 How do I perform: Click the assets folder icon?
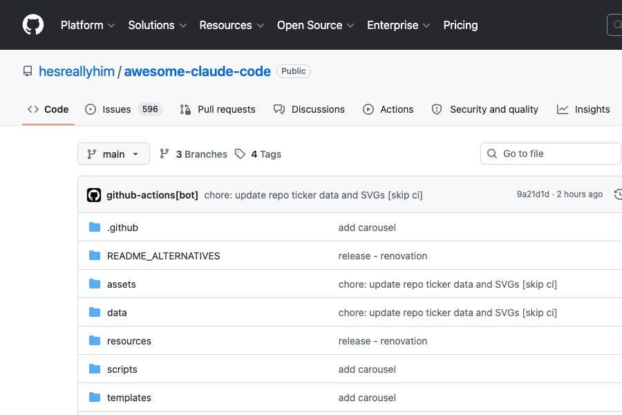click(95, 284)
